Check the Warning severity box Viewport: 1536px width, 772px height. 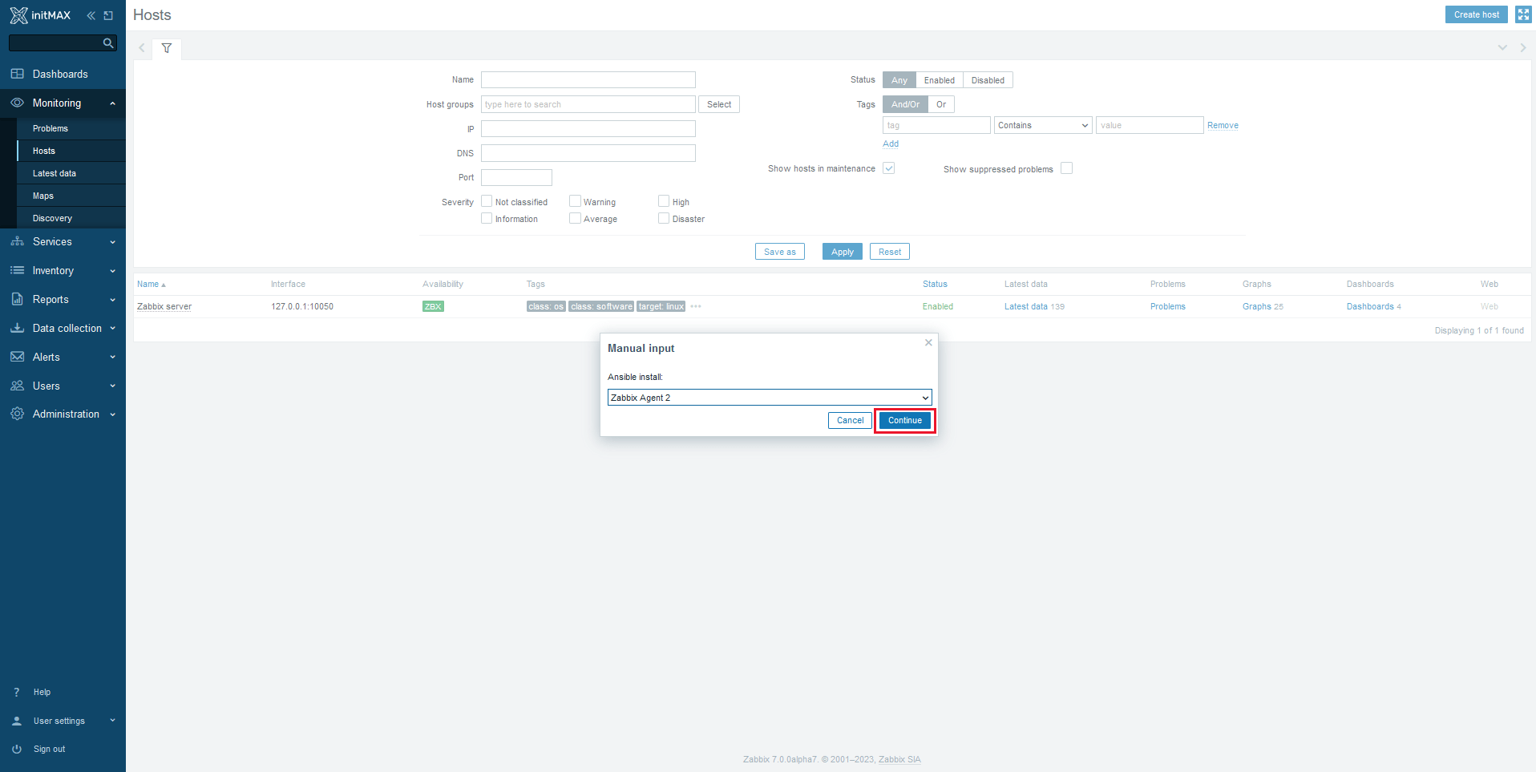[575, 201]
